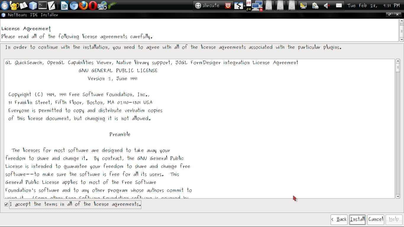Click the header panel scrollbar down arrow
This screenshot has height=227, width=404.
(x=402, y=39)
